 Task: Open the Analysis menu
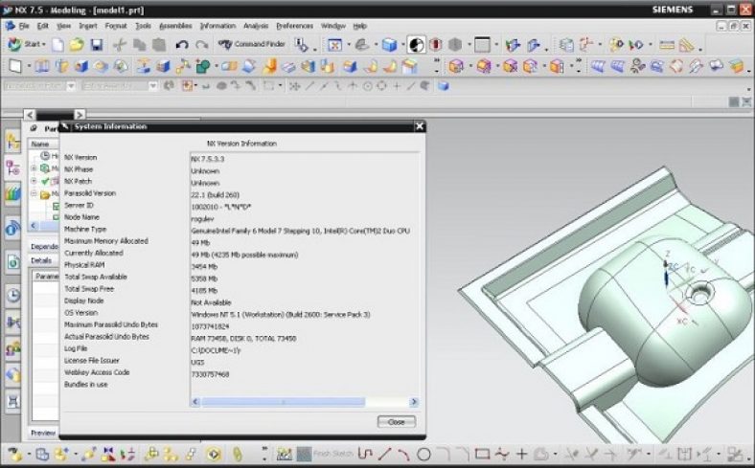pyautogui.click(x=255, y=26)
